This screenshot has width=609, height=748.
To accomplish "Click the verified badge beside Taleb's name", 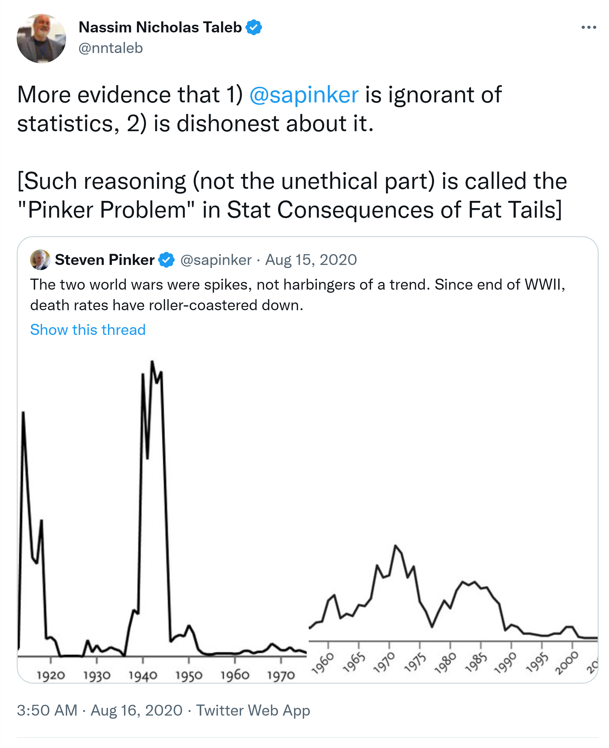I will point(254,27).
